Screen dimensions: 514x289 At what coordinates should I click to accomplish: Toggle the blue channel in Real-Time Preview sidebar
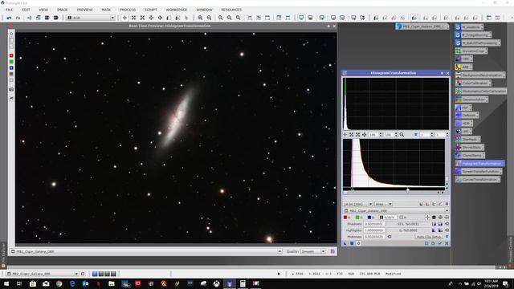pyautogui.click(x=11, y=67)
